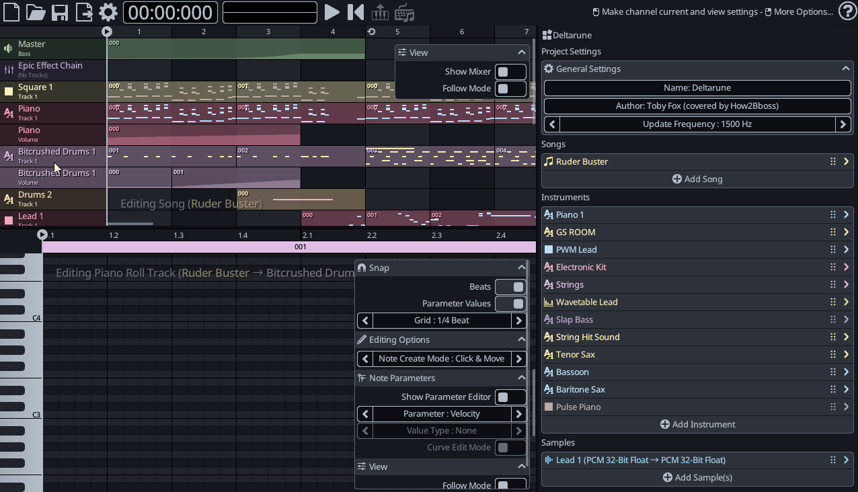Click the skip-to-start playback icon
This screenshot has width=858, height=492.
356,12
